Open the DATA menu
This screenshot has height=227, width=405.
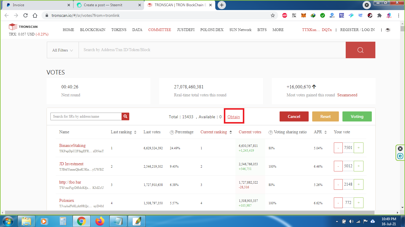pos(137,30)
